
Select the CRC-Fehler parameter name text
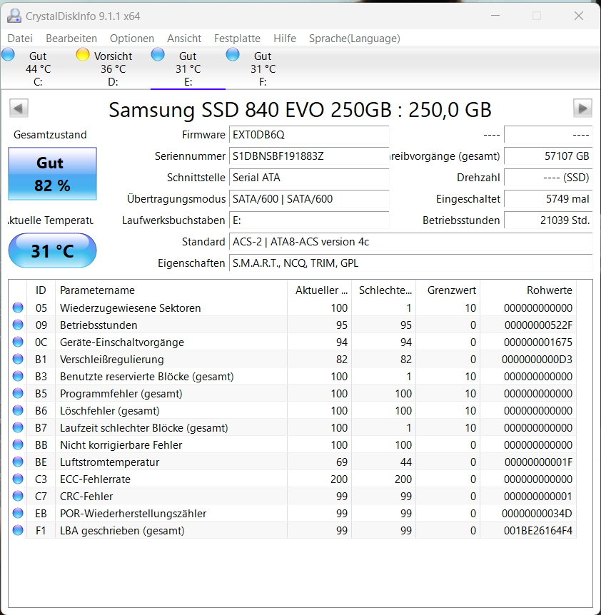click(x=86, y=496)
